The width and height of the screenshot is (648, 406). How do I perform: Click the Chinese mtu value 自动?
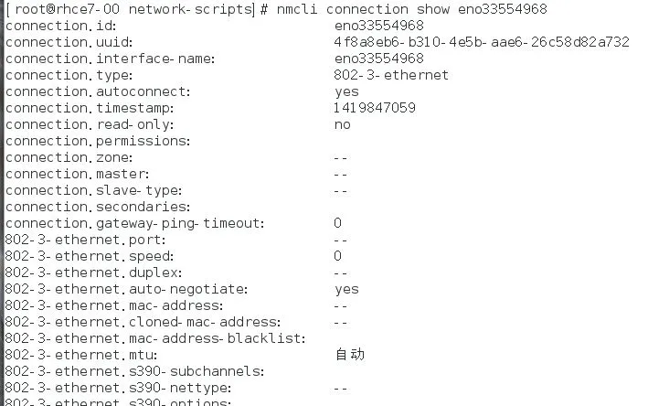[x=350, y=355]
